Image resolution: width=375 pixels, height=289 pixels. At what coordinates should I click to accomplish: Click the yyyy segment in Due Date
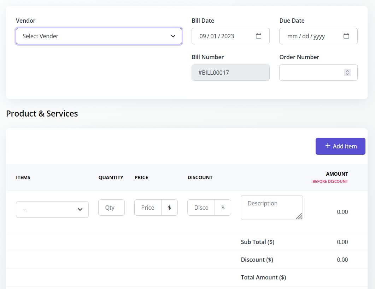319,36
